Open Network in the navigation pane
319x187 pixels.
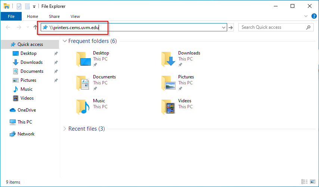click(x=26, y=134)
